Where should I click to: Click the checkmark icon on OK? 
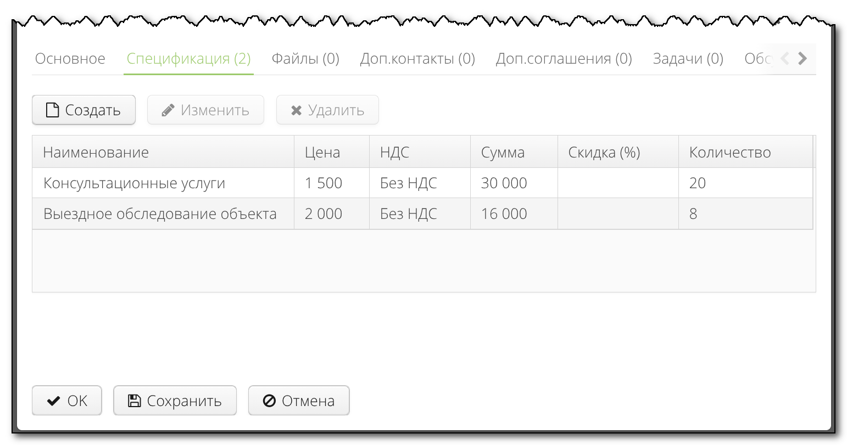[53, 401]
